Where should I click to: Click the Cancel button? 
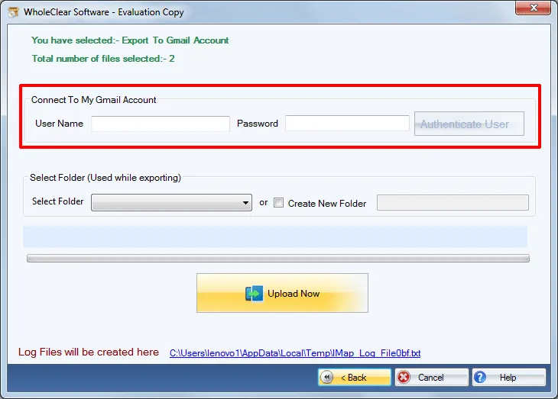[431, 378]
